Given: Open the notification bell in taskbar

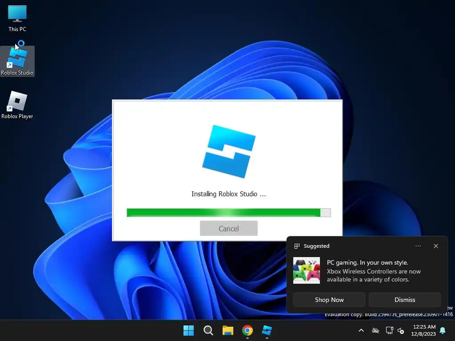Looking at the screenshot, I should (x=443, y=330).
